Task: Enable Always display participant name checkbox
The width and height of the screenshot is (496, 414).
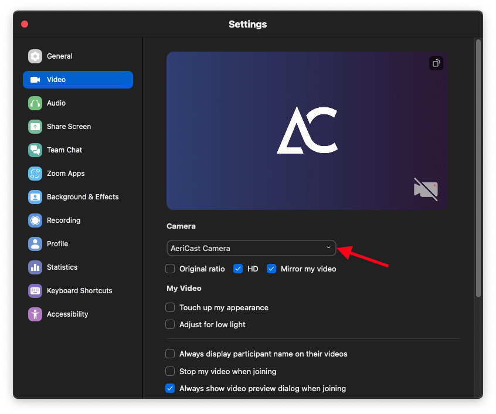Action: coord(170,354)
